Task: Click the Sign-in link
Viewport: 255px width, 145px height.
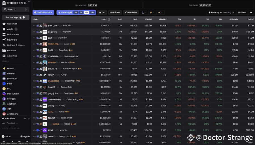Action: [x=25, y=137]
